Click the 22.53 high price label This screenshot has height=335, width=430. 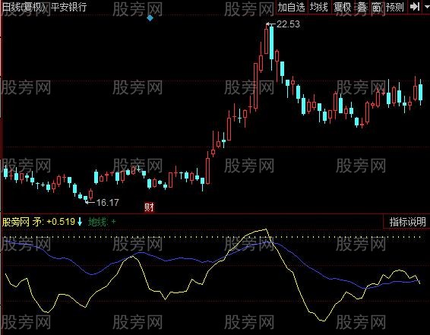[x=288, y=24]
